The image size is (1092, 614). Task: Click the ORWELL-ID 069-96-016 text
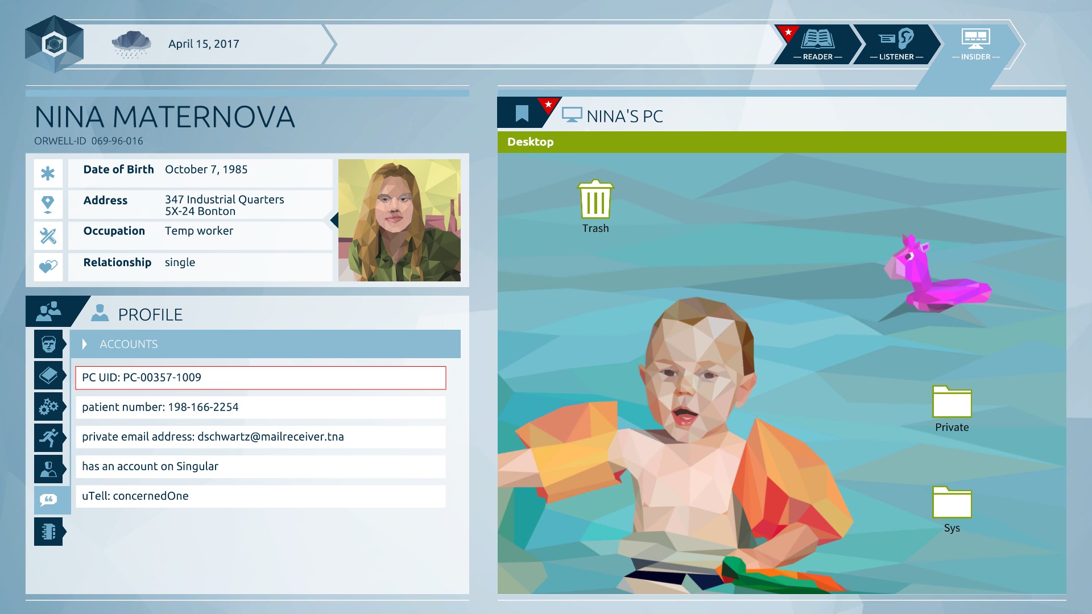(x=89, y=141)
